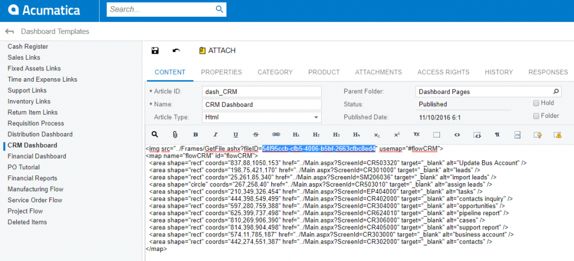Open the Article Type dropdown
574x261 pixels.
tap(316, 117)
